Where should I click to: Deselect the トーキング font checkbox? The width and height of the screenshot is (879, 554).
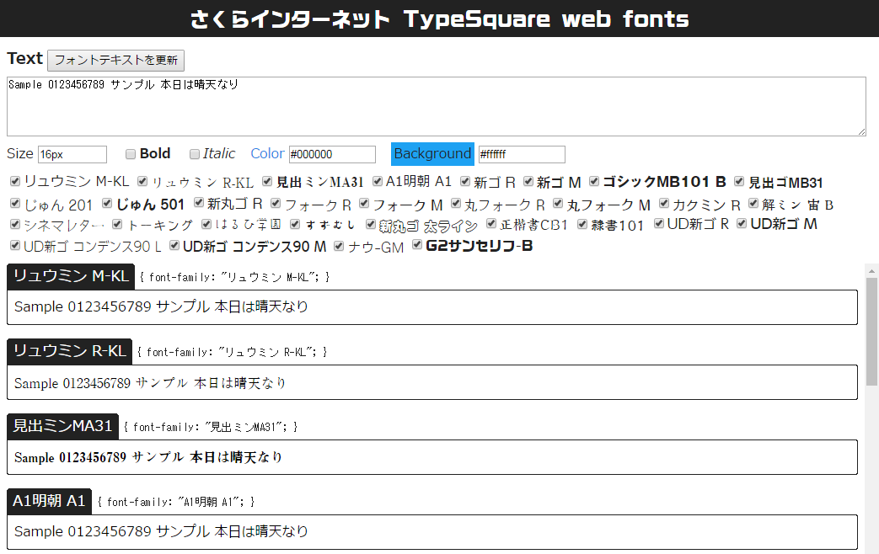tap(117, 224)
